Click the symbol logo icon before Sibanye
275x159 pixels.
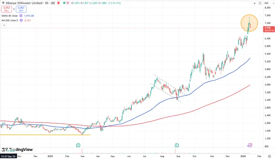3,3
